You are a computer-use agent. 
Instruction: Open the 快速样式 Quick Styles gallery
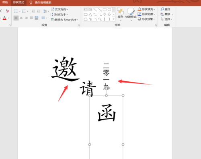[131, 14]
